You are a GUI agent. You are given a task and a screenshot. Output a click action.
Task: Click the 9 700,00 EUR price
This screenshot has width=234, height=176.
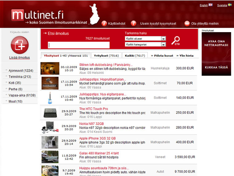pyautogui.click(x=185, y=172)
